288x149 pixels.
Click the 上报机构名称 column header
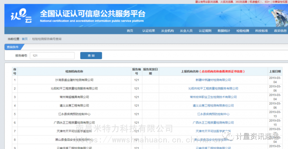point(213,71)
